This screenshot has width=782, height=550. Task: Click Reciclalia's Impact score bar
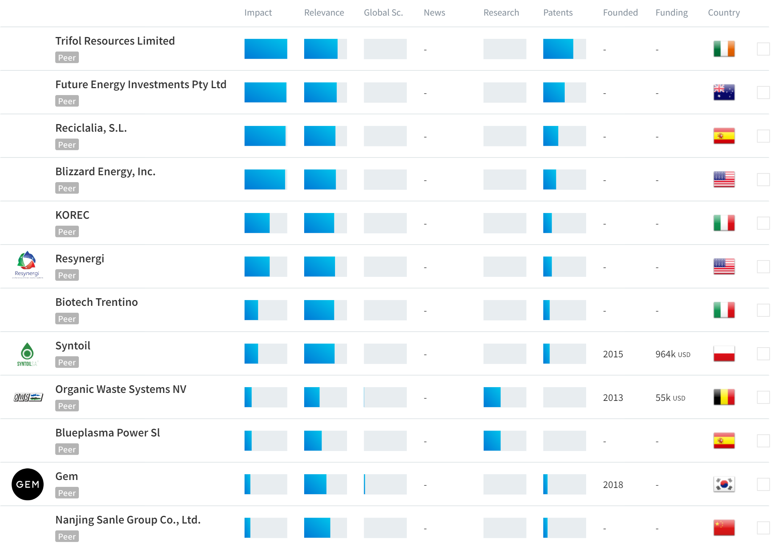point(266,136)
